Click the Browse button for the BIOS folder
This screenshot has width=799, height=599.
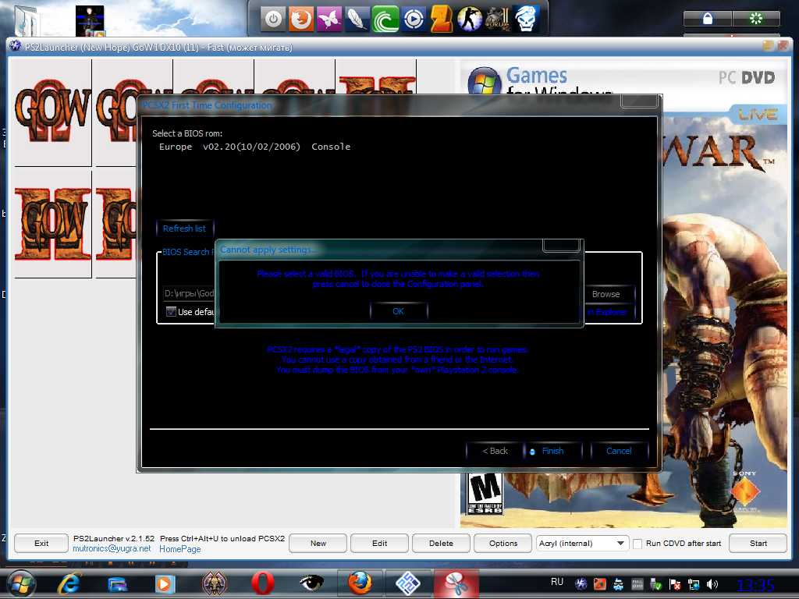[x=605, y=294]
